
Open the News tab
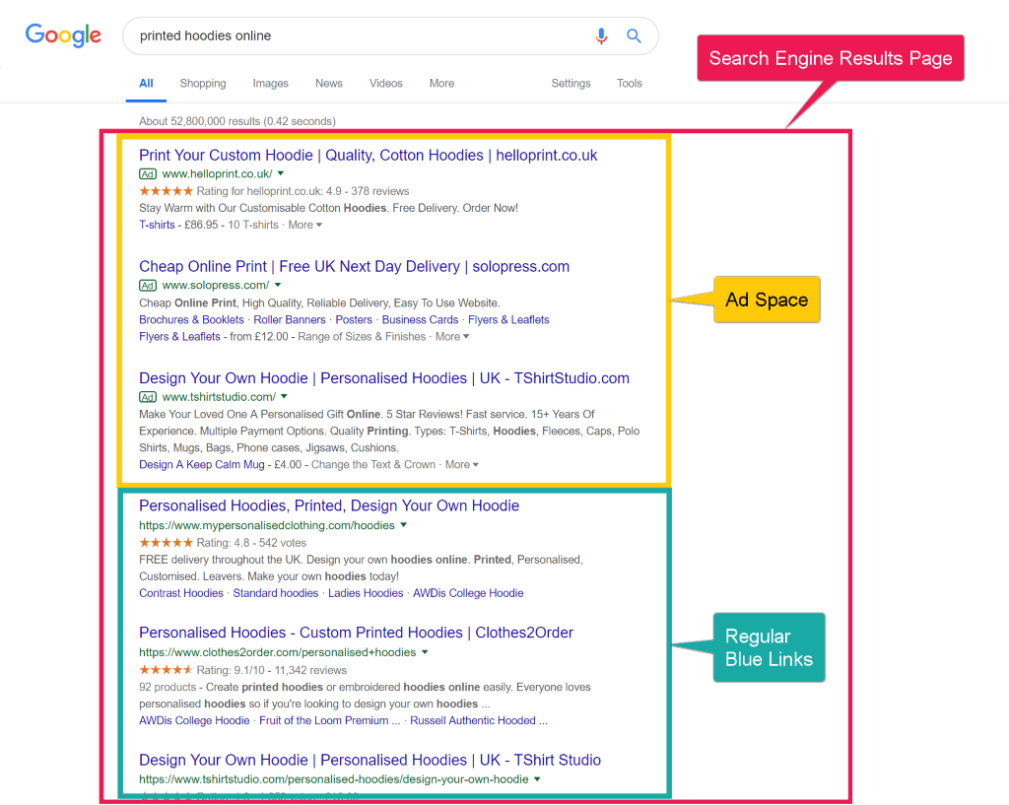[x=329, y=83]
